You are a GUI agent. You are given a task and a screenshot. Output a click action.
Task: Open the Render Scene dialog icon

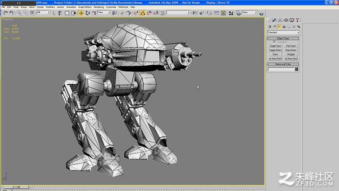click(238, 13)
